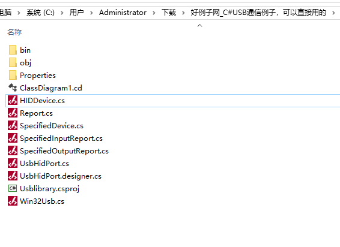This screenshot has height=247, width=340.
Task: Select SpecifiedOutputReport.cs file name
Action: pyautogui.click(x=64, y=151)
